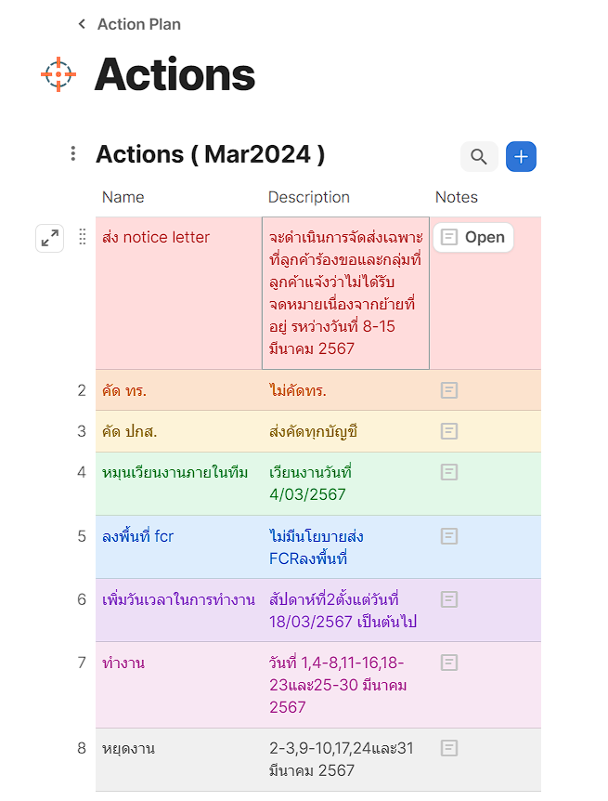Open notes icon for row หยุดงาน
Viewport: 608px width, 801px height.
point(449,747)
